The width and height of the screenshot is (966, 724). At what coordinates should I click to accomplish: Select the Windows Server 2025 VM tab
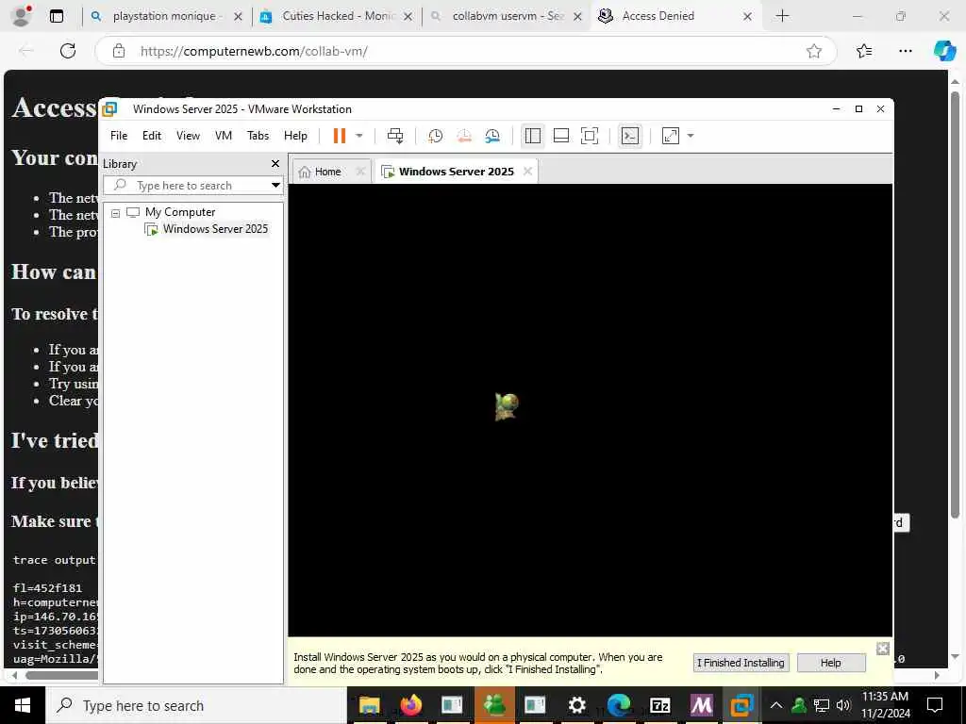456,172
